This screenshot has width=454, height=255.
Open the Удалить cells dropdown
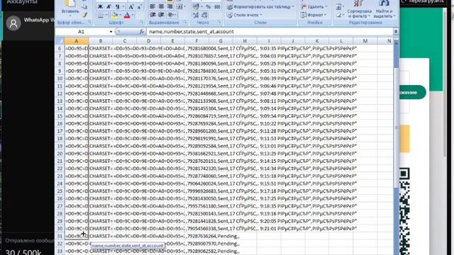point(314,6)
